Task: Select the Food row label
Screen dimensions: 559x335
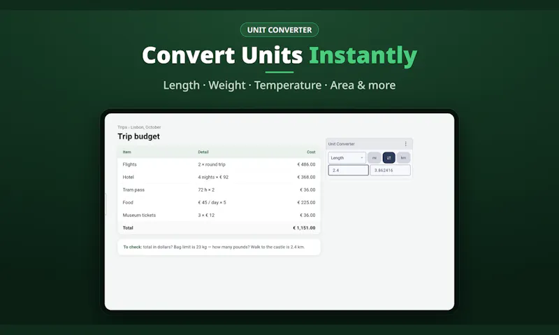Action: pyautogui.click(x=128, y=202)
